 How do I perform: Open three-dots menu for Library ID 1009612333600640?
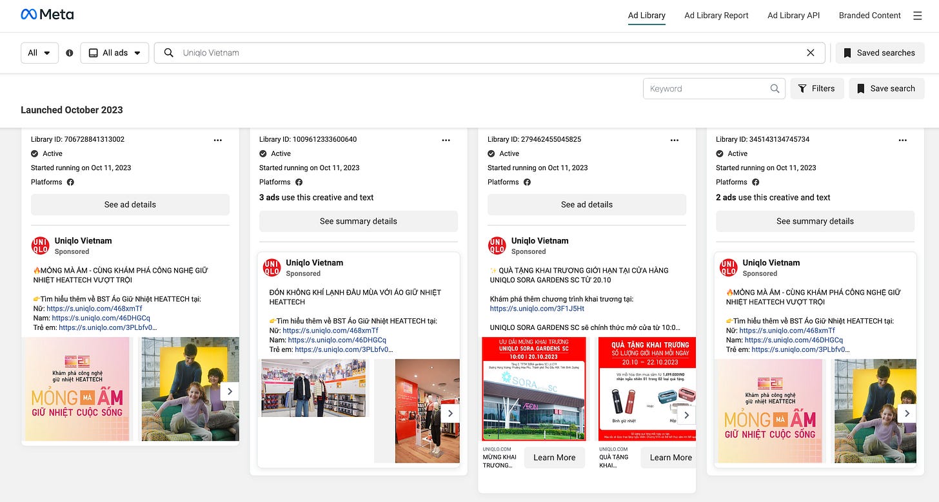click(x=446, y=140)
